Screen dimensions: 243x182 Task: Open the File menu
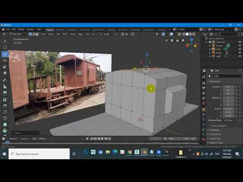coord(8,29)
